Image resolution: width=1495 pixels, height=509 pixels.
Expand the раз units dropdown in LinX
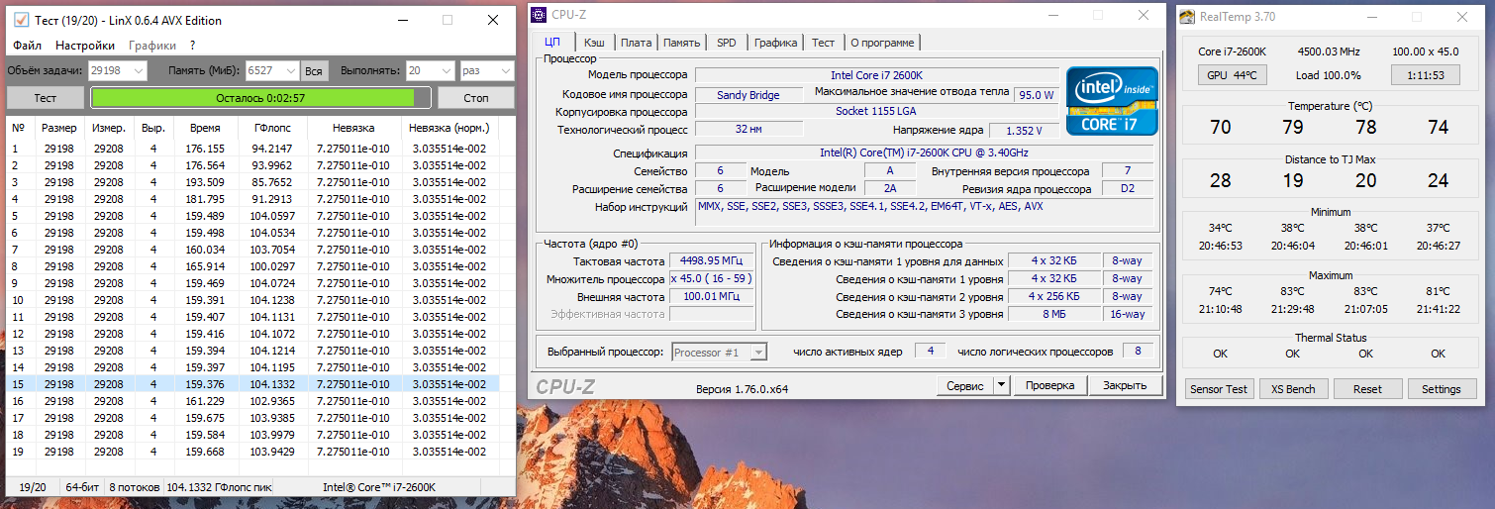pos(505,70)
